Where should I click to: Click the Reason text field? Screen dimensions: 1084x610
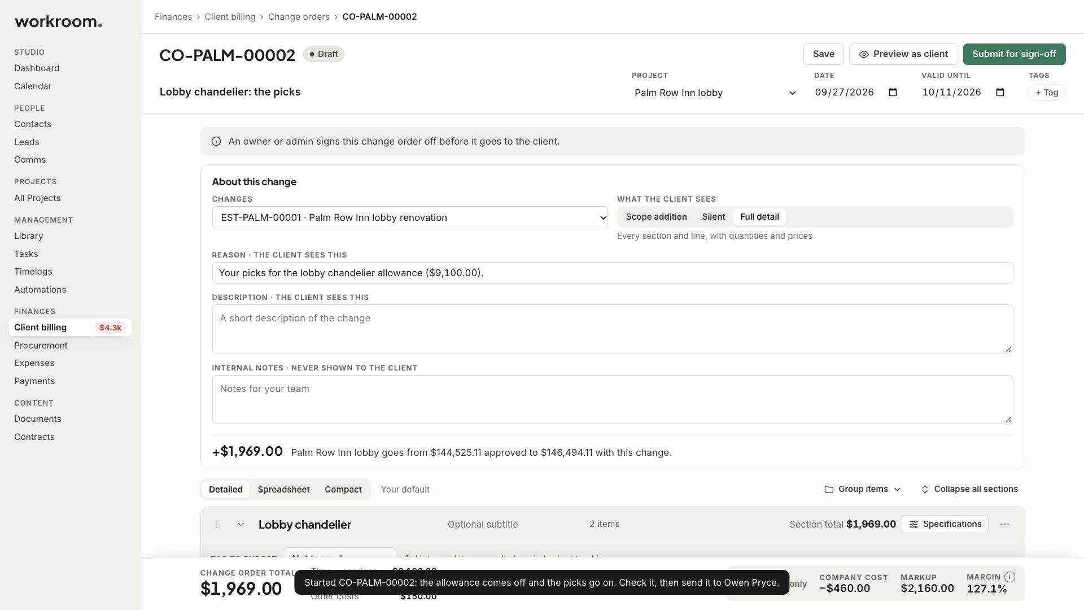(613, 273)
